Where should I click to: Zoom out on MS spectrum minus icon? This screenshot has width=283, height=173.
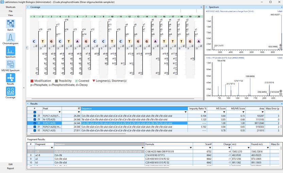tap(281, 94)
